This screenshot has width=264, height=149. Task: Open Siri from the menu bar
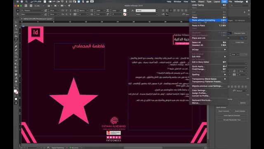(x=22, y=2)
